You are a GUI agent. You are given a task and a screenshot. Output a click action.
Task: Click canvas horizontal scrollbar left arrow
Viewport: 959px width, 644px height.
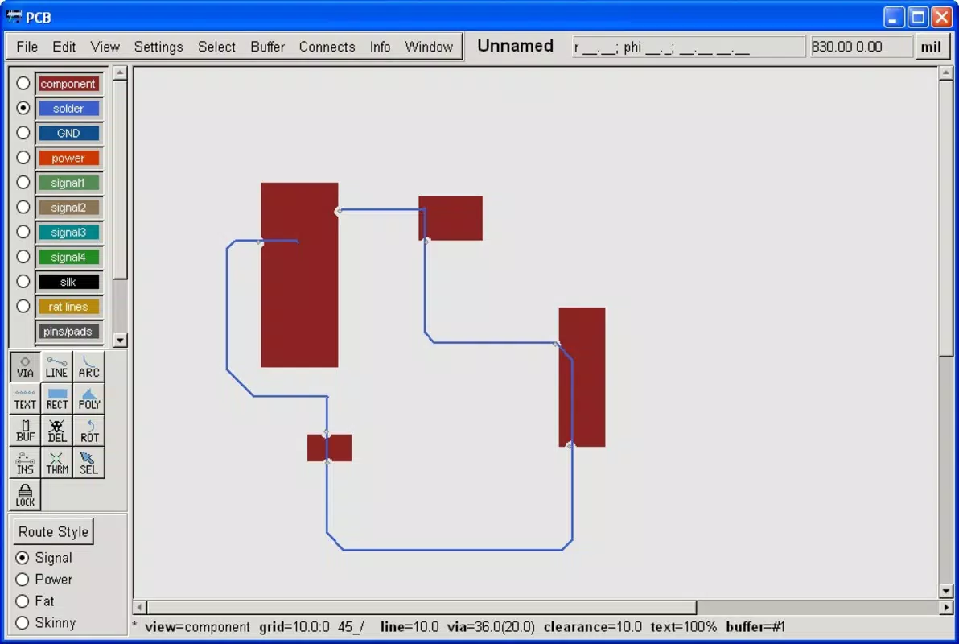[139, 607]
